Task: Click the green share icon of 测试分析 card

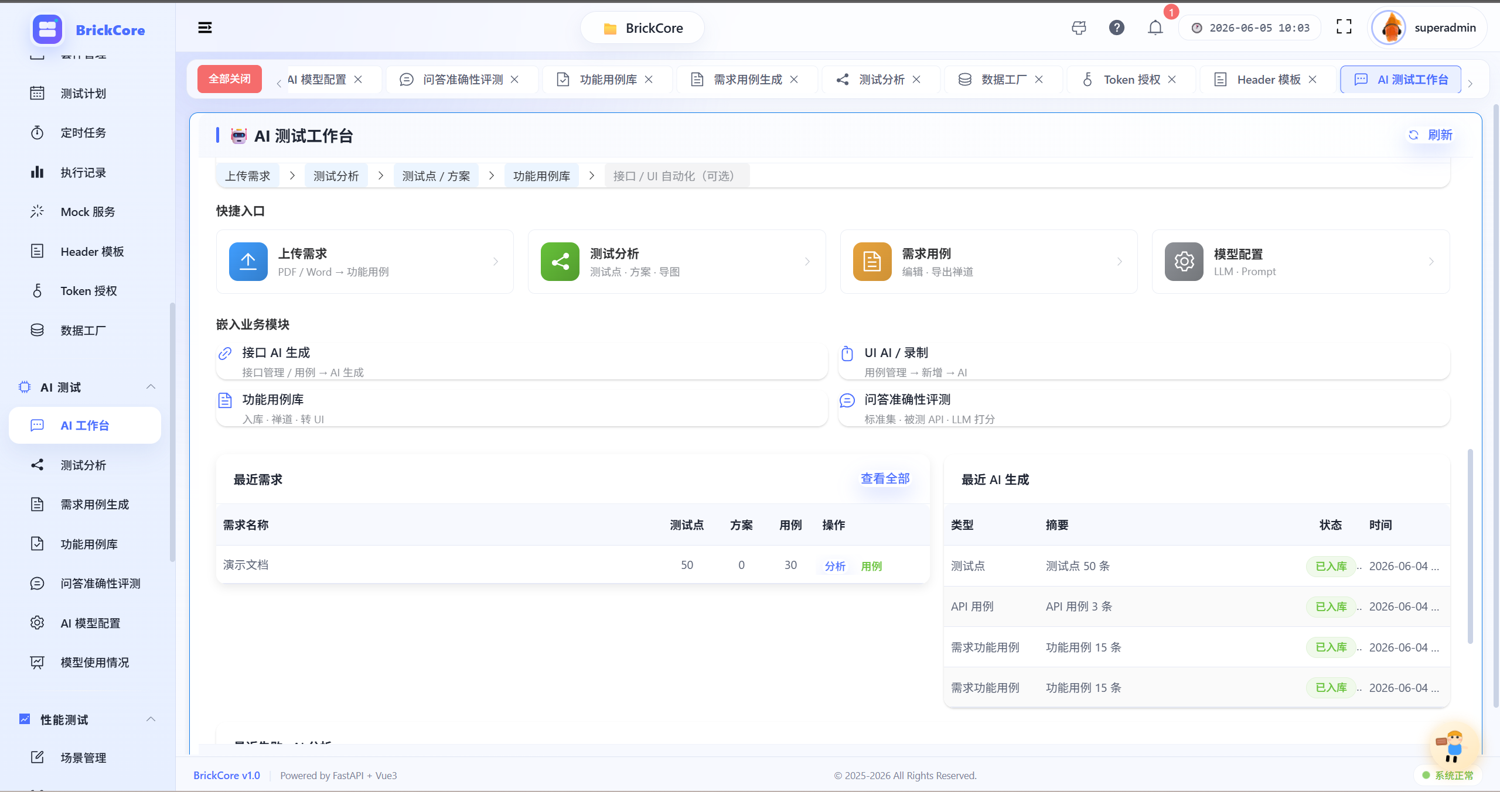Action: (560, 261)
